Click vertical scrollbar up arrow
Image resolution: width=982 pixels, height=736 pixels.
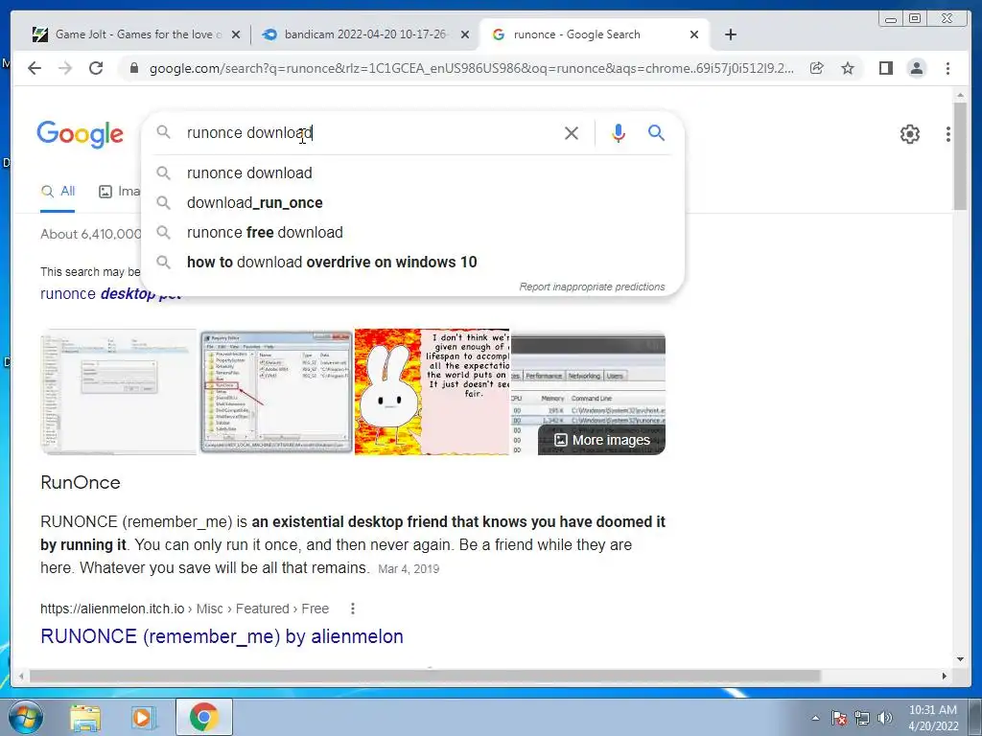(960, 95)
